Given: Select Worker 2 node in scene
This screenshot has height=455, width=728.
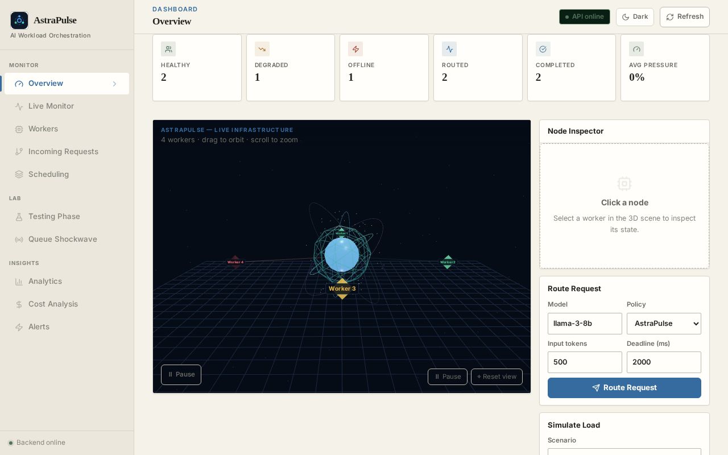Looking at the screenshot, I should tap(448, 262).
